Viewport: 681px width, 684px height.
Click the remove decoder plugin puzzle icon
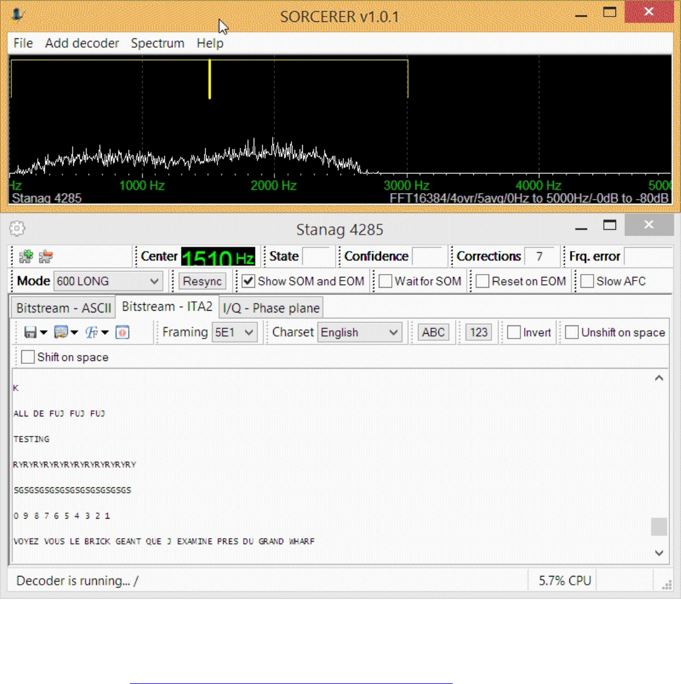click(46, 256)
